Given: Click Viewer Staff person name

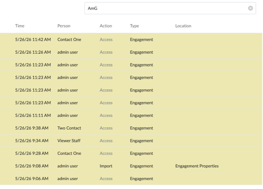Looking at the screenshot, I should click(x=69, y=141).
